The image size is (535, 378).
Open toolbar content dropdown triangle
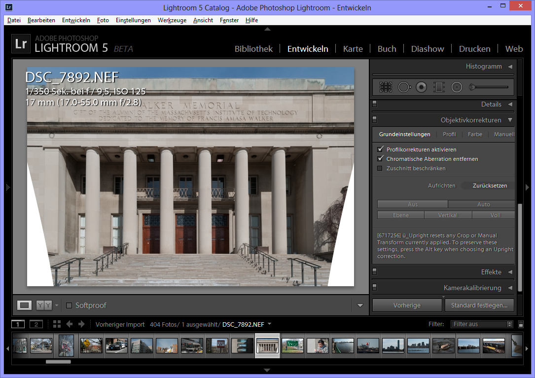pyautogui.click(x=360, y=305)
